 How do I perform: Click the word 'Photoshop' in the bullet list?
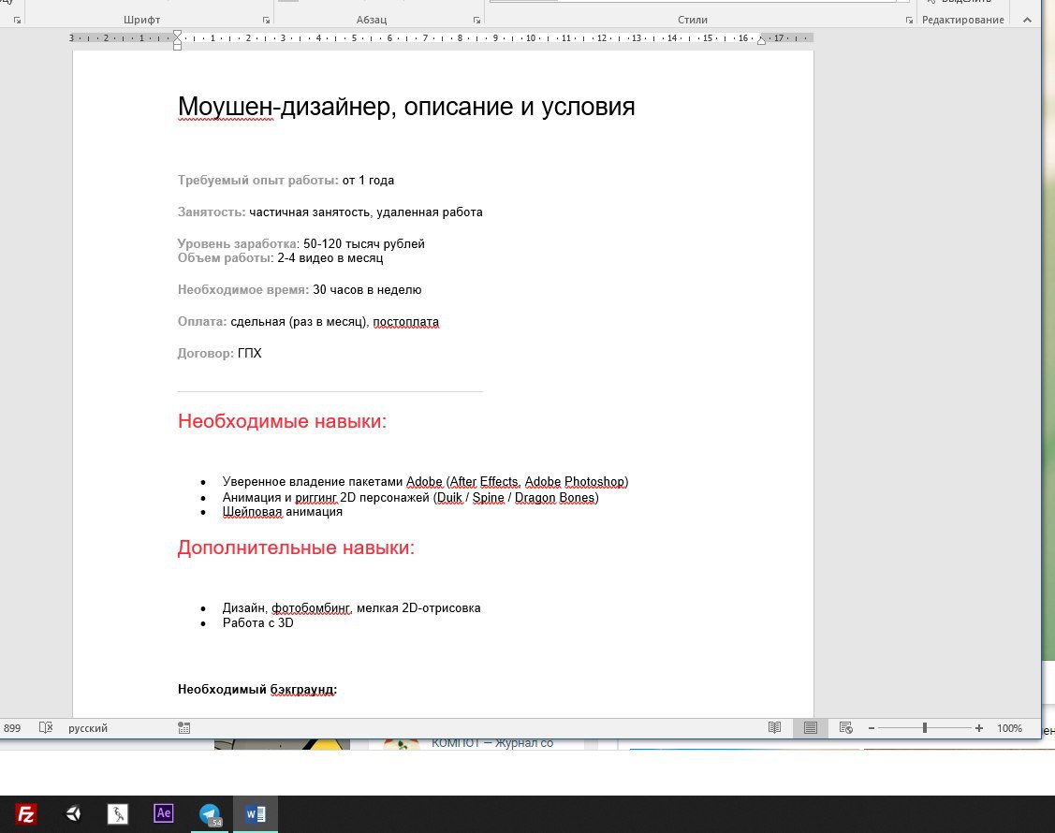(x=594, y=482)
